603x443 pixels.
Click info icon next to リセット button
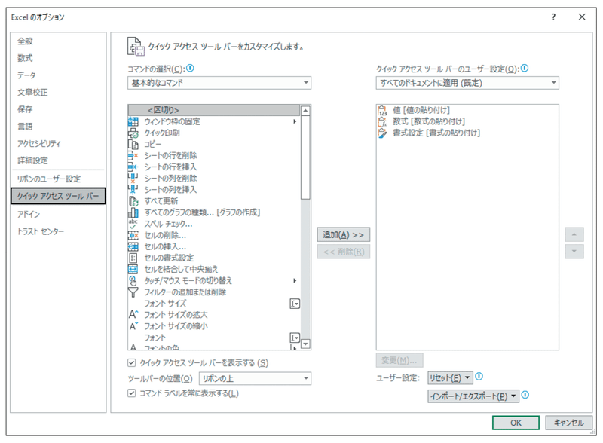tap(479, 377)
